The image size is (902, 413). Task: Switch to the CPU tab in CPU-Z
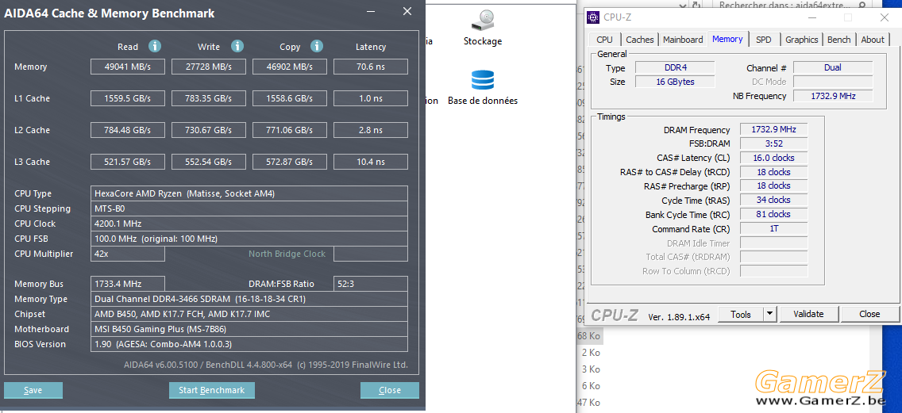point(604,40)
